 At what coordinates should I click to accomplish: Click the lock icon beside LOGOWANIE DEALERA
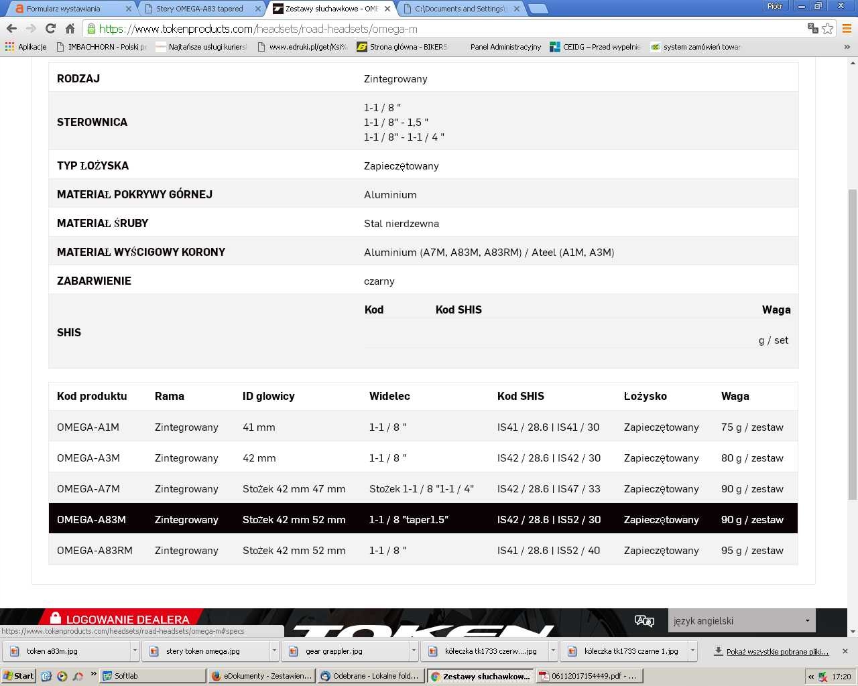56,618
